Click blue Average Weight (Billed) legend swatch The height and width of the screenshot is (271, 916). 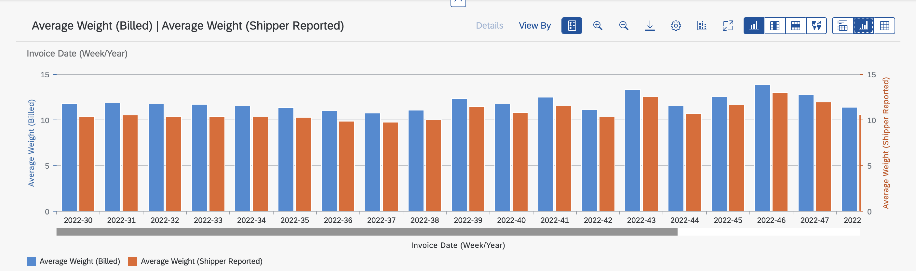tap(31, 261)
